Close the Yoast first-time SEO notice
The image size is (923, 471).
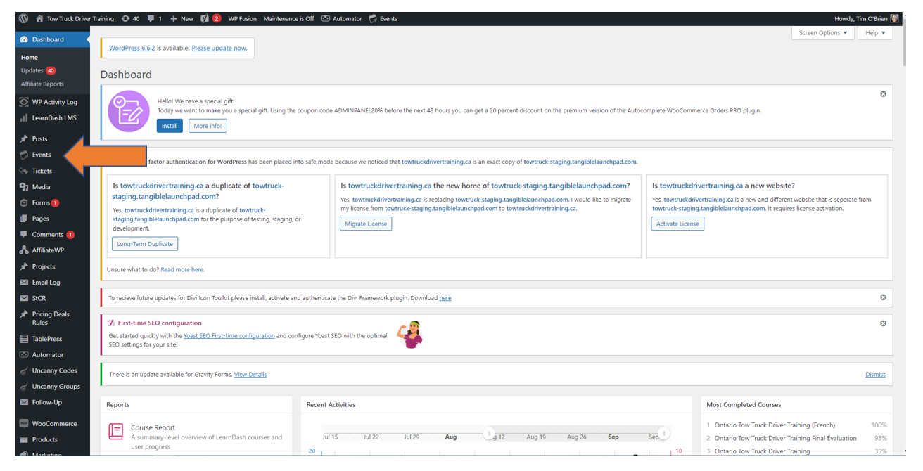883,323
